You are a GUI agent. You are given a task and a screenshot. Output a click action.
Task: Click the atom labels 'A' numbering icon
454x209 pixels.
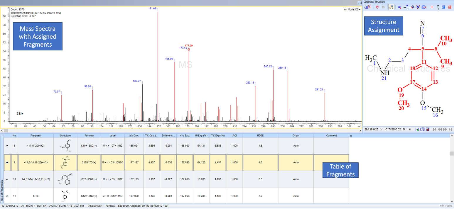[x=418, y=7]
